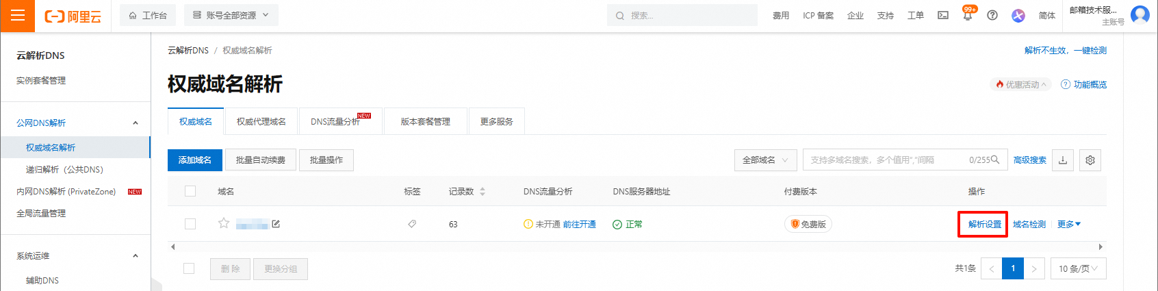Viewport: 1158px width, 291px height.
Task: Toggle the bottom select-all checkbox
Action: tap(189, 268)
